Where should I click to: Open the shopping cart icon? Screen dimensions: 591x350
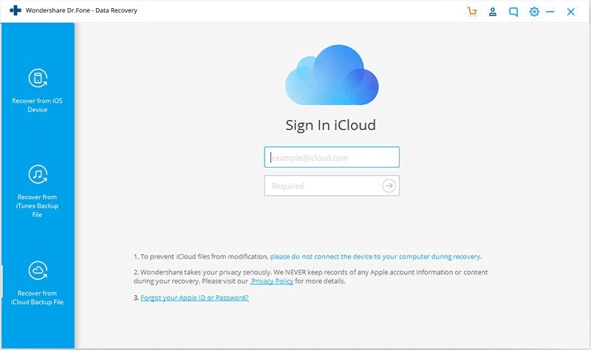472,12
